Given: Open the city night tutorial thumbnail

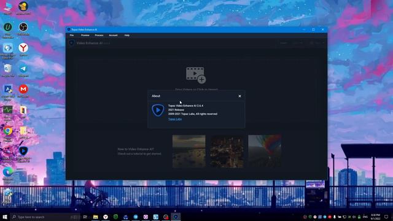Looking at the screenshot, I should [x=227, y=151].
